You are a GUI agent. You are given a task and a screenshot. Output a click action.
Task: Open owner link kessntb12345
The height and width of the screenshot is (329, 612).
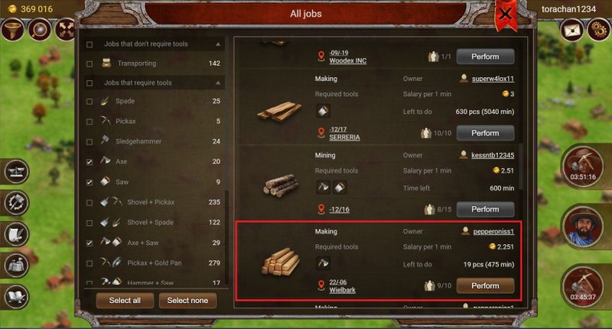click(493, 156)
